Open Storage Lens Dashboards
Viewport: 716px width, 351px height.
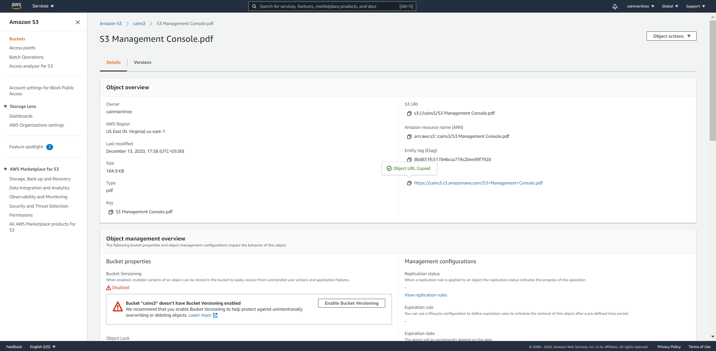tap(21, 116)
